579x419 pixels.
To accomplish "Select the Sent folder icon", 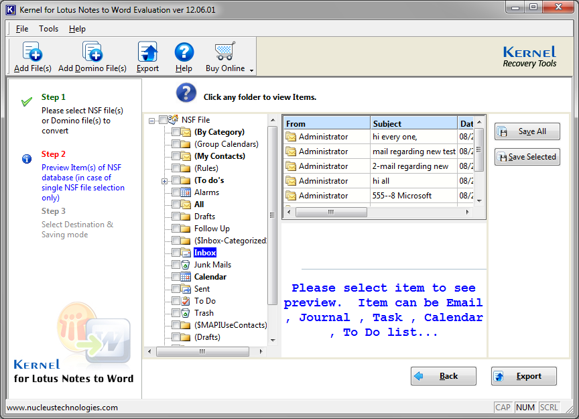I will pyautogui.click(x=186, y=288).
